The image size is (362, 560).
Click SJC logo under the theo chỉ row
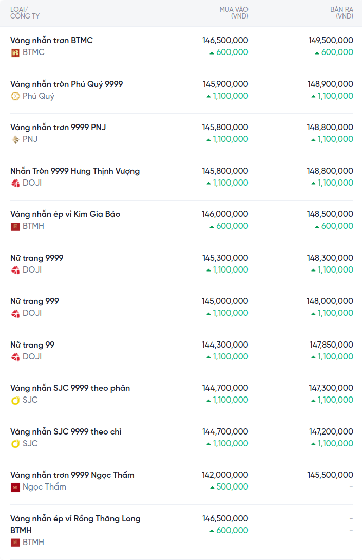tap(15, 444)
